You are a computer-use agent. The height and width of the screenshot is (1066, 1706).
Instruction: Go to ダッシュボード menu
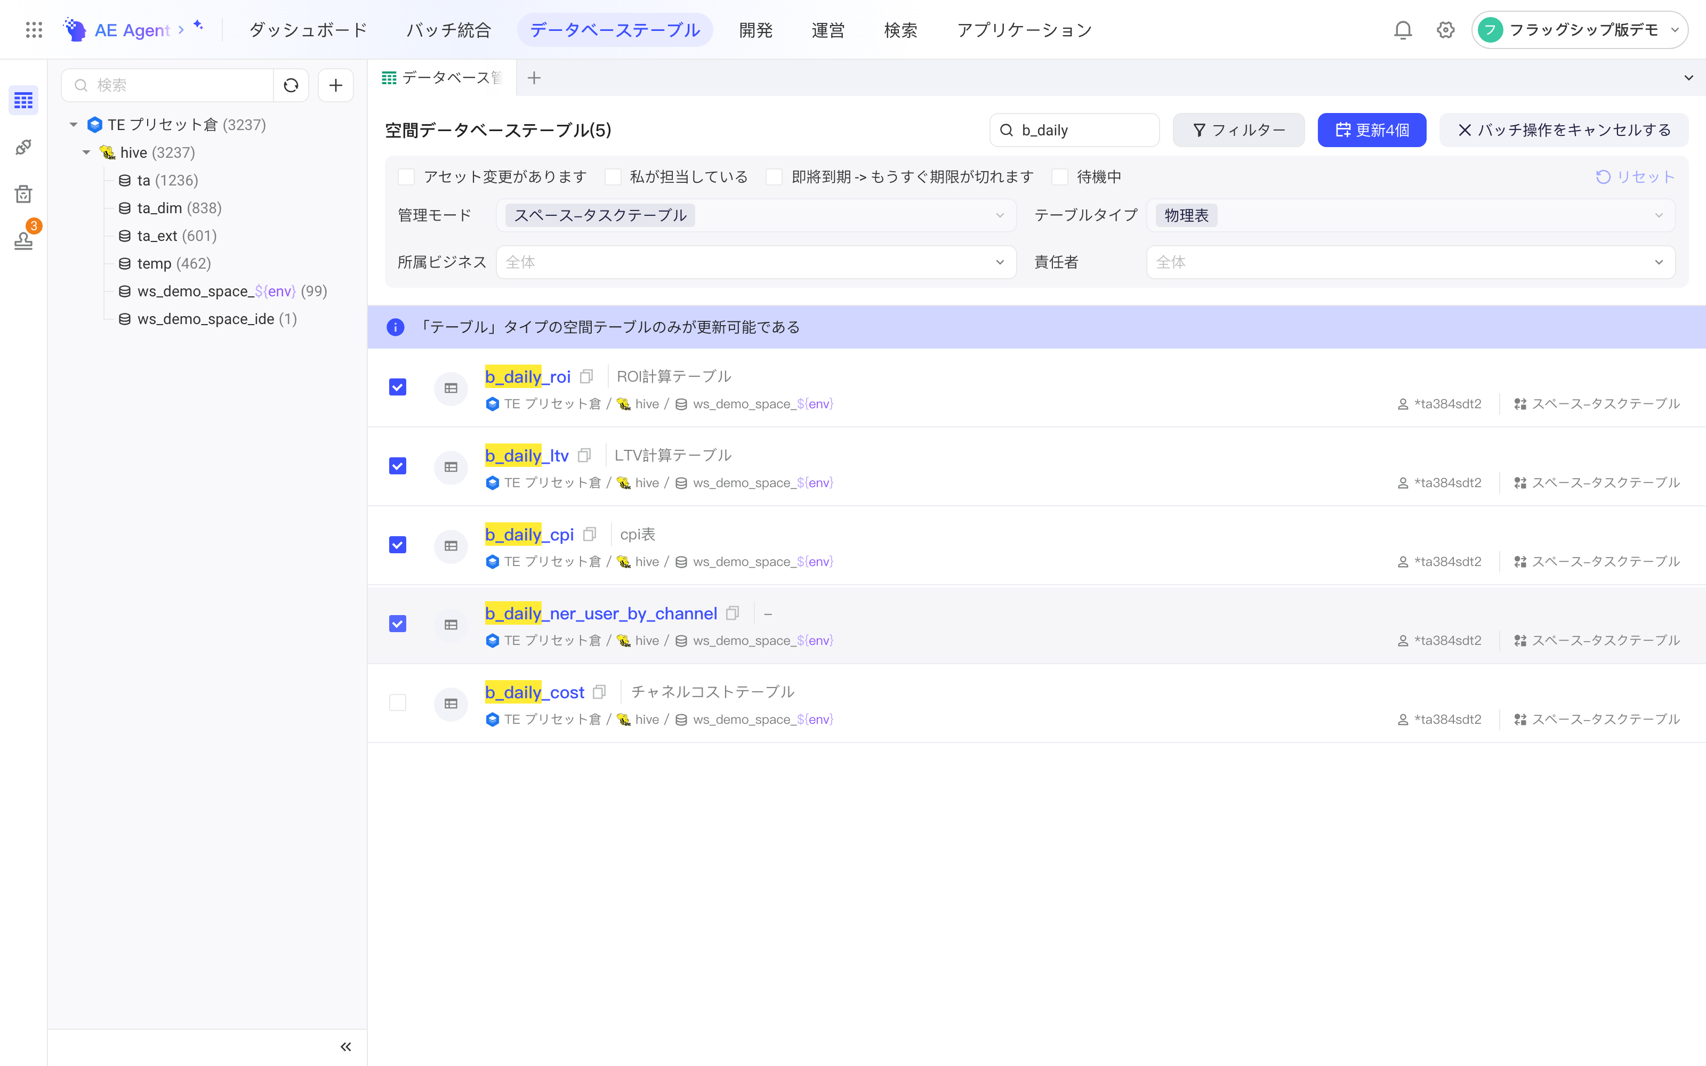(308, 30)
